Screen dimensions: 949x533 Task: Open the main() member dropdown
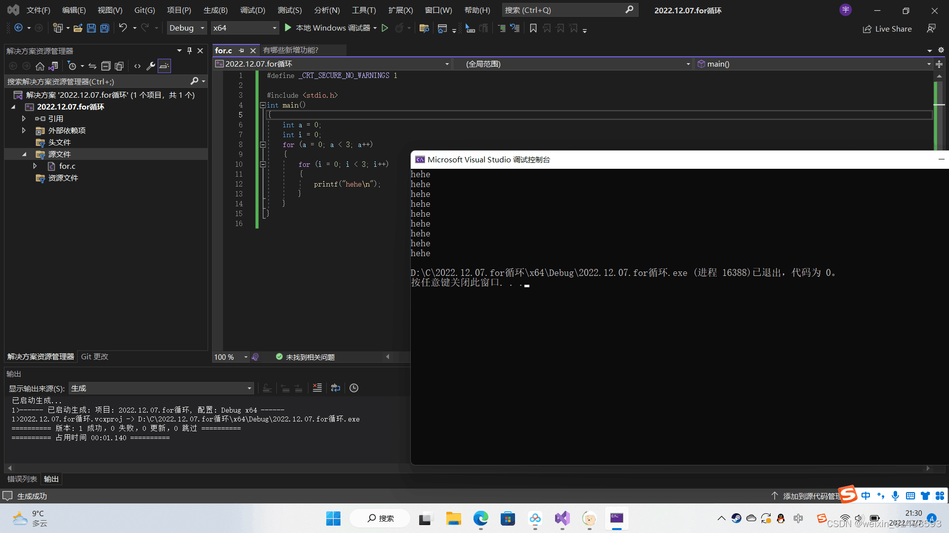[x=814, y=64]
